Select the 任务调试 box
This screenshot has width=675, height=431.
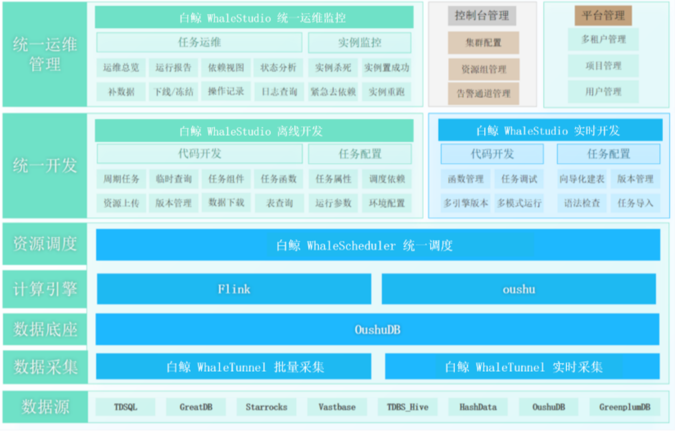pyautogui.click(x=519, y=179)
